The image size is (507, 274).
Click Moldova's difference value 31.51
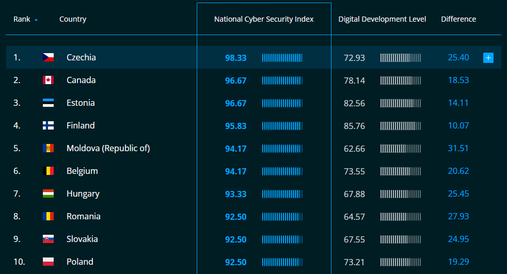tap(458, 149)
